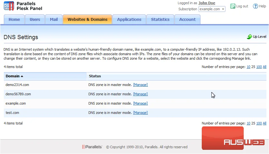Viewport: 269px width, 154px height.
Task: Click the Up Level link text
Action: (260, 37)
